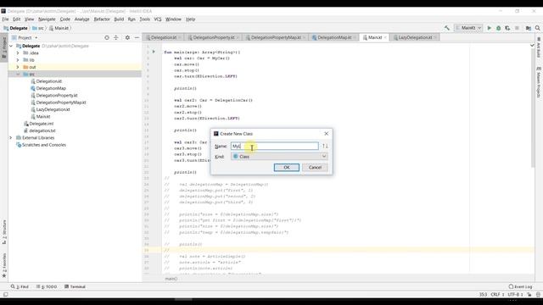Screen dimensions: 543x305
Task: Close the Main.kt editor tab
Action: [385, 37]
